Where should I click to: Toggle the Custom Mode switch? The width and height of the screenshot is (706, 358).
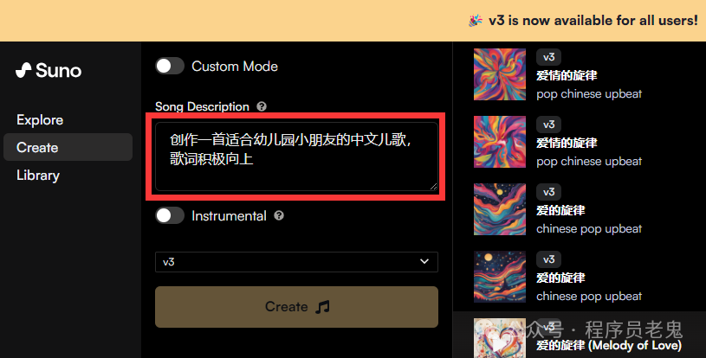pyautogui.click(x=170, y=66)
